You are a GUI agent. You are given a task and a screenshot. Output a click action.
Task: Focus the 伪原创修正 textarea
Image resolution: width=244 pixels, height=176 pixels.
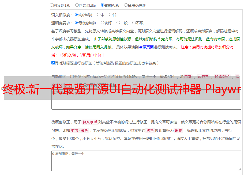point(146,161)
